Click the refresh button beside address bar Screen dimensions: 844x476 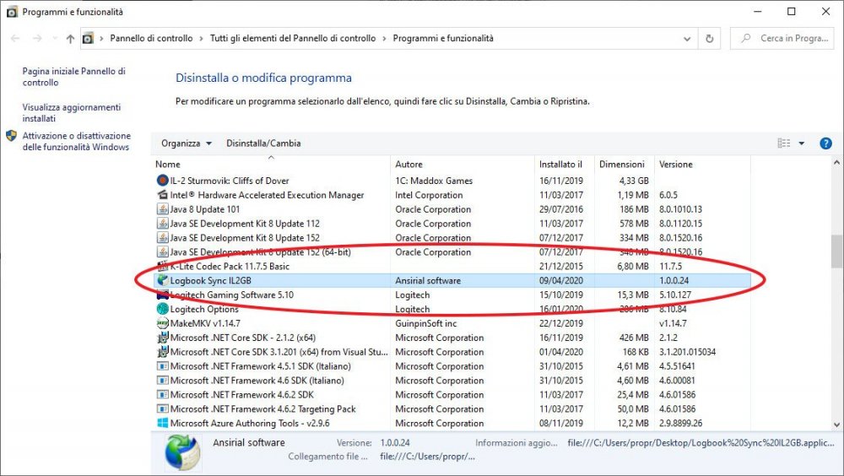tap(709, 38)
